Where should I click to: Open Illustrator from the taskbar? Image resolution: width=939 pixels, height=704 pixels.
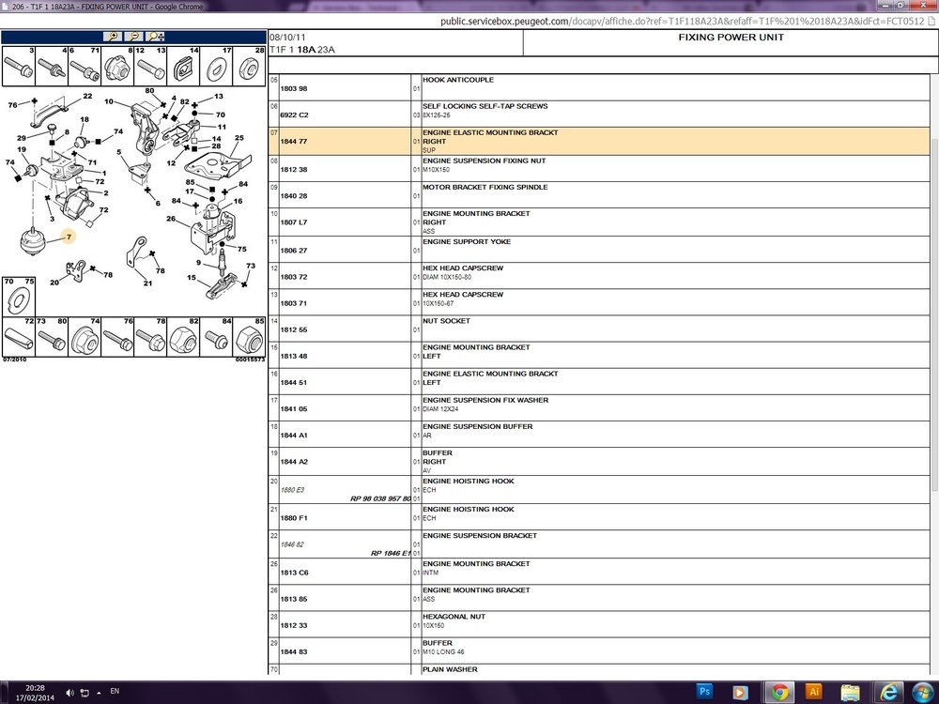coord(814,692)
